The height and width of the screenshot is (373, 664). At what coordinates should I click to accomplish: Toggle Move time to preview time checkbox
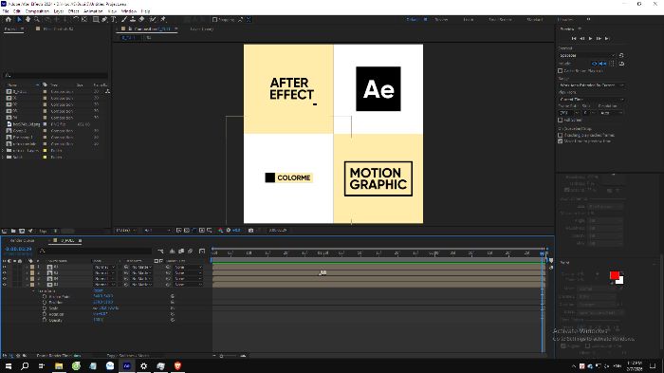click(561, 140)
